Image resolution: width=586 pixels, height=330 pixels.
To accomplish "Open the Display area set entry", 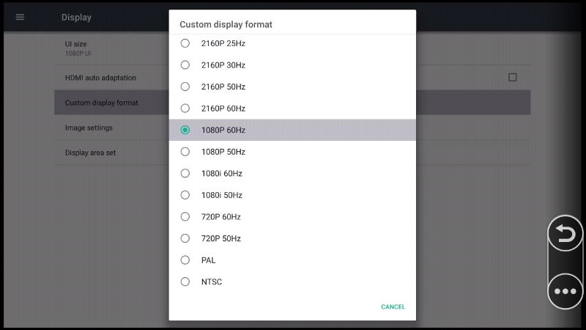I will tap(110, 153).
